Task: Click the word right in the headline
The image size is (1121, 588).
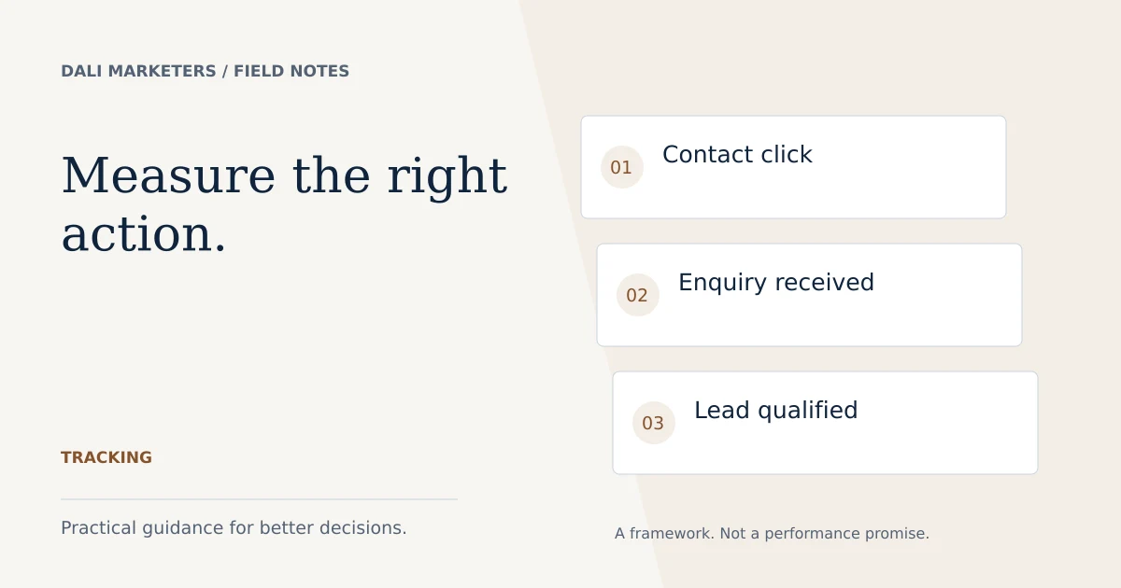Action: [447, 178]
